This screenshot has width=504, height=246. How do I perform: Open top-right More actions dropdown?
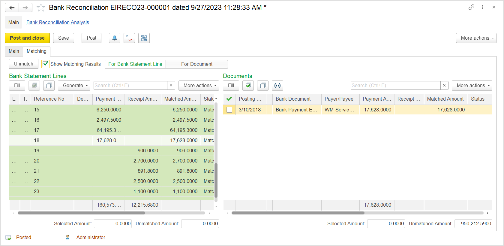[x=476, y=38]
